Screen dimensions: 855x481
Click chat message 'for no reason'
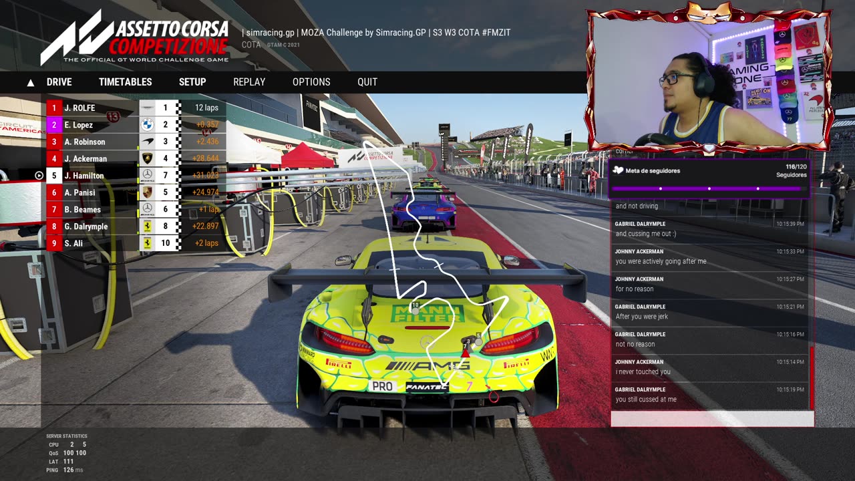tap(635, 289)
